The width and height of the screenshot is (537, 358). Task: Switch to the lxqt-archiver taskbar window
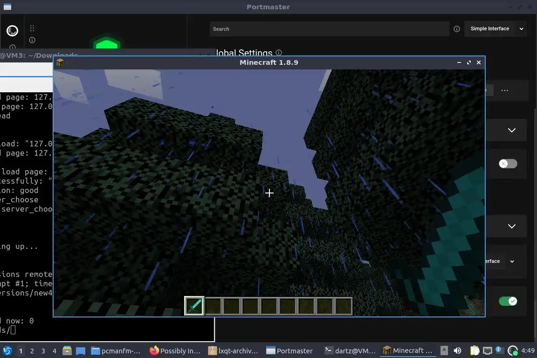point(233,351)
